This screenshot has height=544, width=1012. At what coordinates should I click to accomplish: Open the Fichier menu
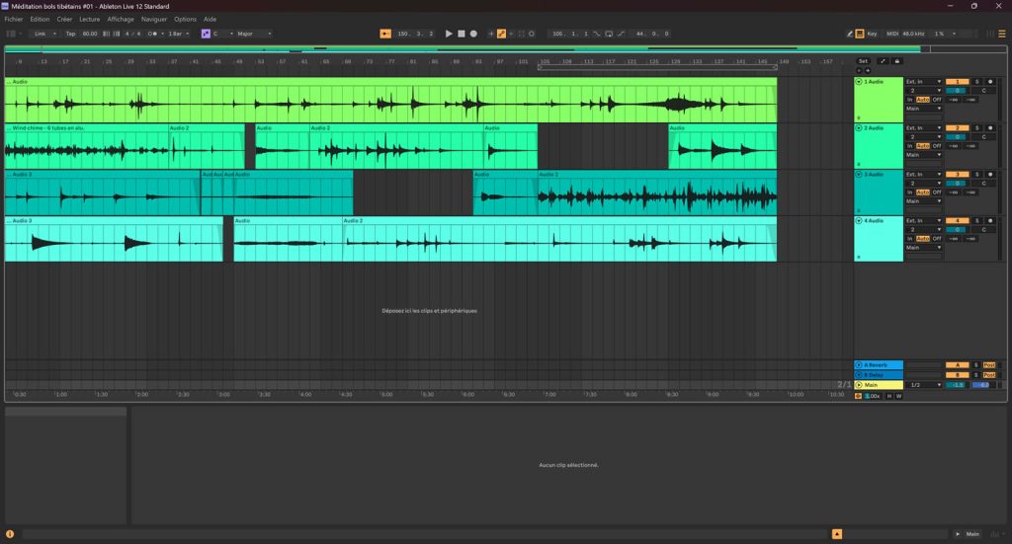point(14,20)
